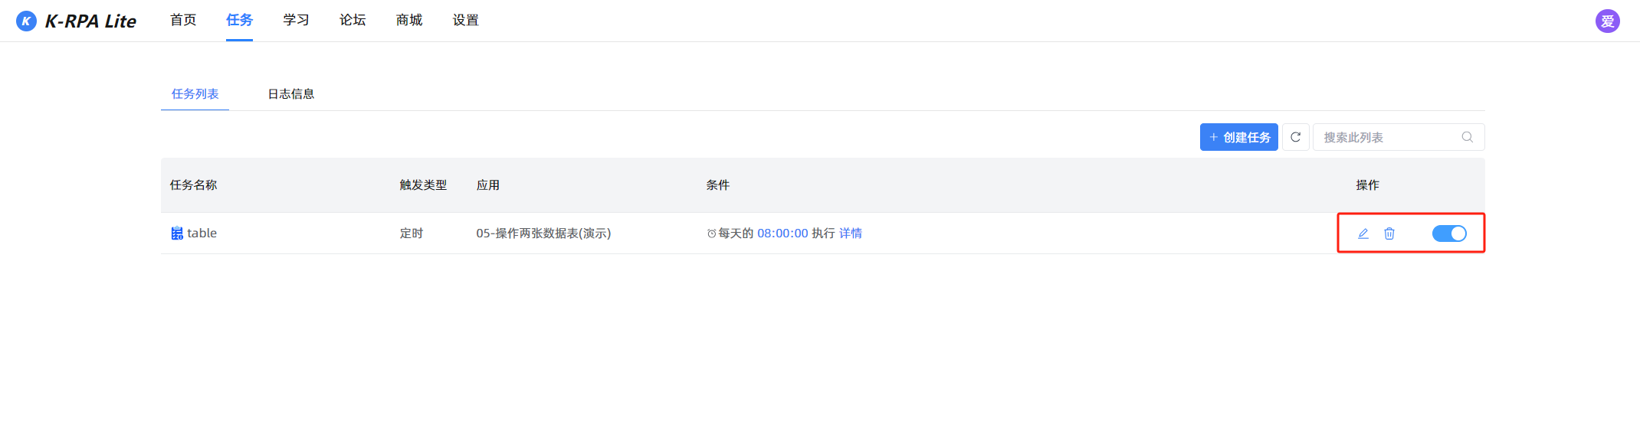Open the 详情 link in conditions
Screen dimensions: 1640x431
tap(851, 233)
